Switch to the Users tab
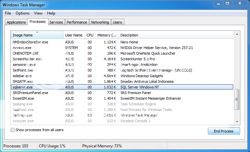The height and width of the screenshot is (152, 250). pyautogui.click(x=117, y=22)
